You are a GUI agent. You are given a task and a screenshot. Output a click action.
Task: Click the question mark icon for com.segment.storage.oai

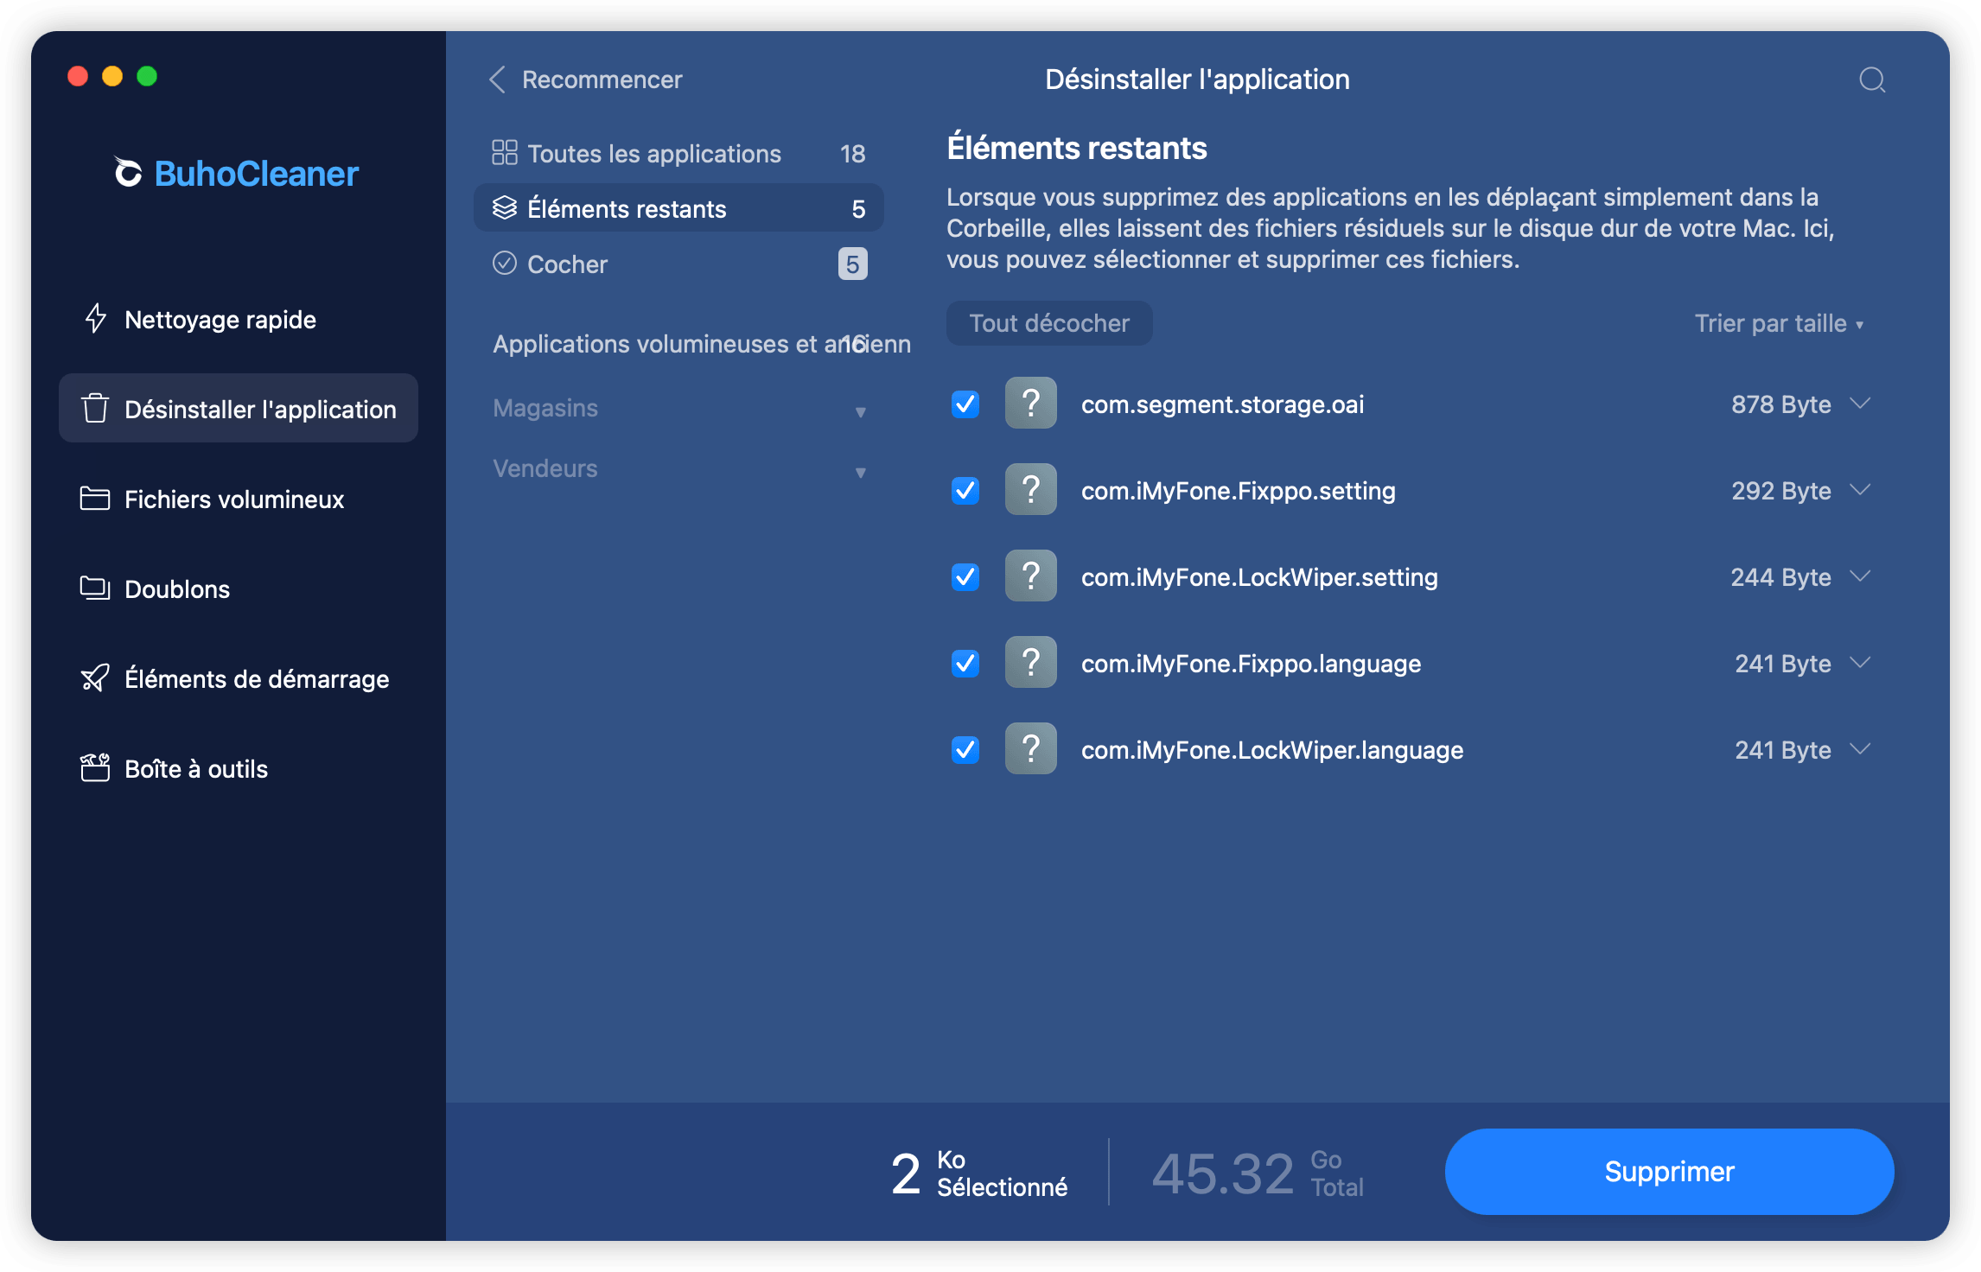pos(1031,403)
